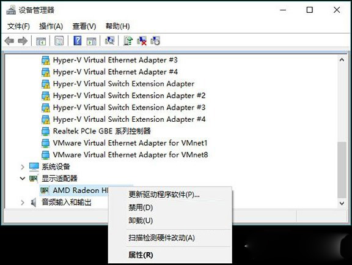This screenshot has width=352, height=265.
Task: Click the Scan for hardware changes toolbar icon
Action: coord(110,40)
